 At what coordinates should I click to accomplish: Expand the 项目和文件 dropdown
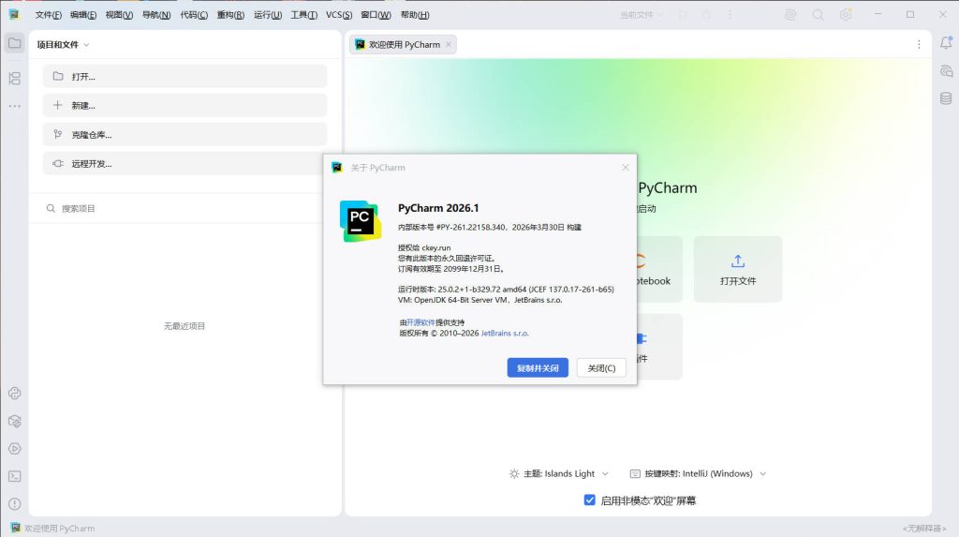(63, 45)
